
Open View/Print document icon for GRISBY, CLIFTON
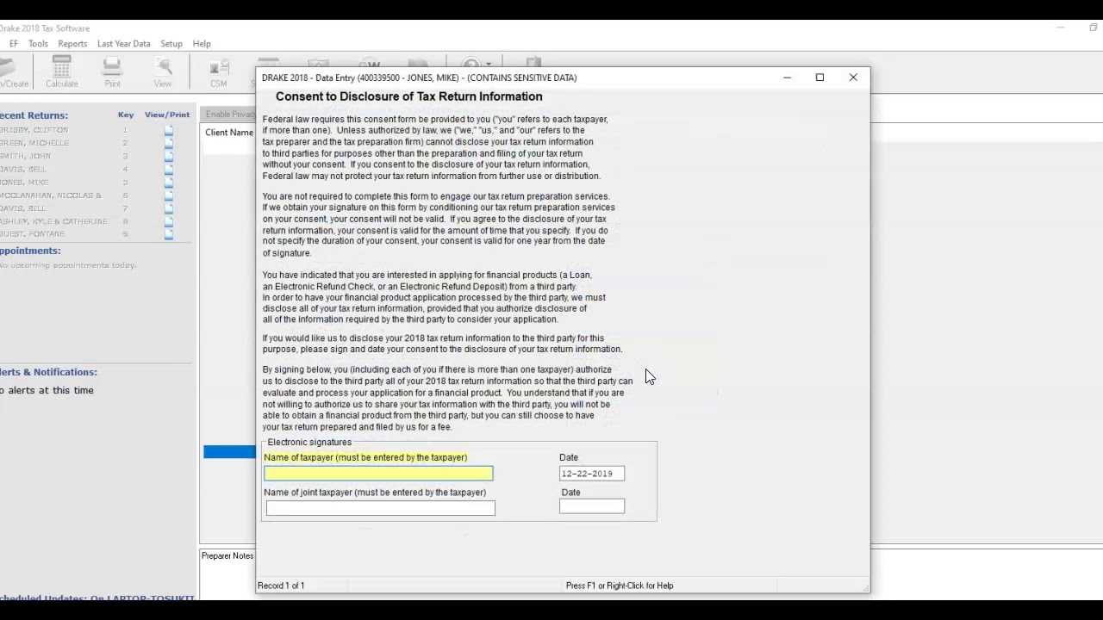[x=169, y=130]
